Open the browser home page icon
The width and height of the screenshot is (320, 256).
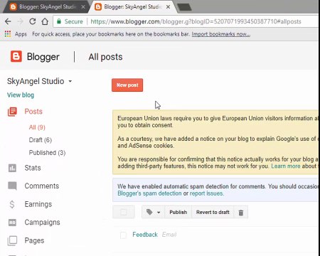tap(45, 21)
